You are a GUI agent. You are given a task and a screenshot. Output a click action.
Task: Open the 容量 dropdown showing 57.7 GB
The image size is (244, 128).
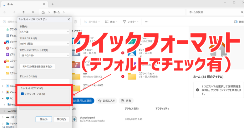pyautogui.click(x=44, y=32)
